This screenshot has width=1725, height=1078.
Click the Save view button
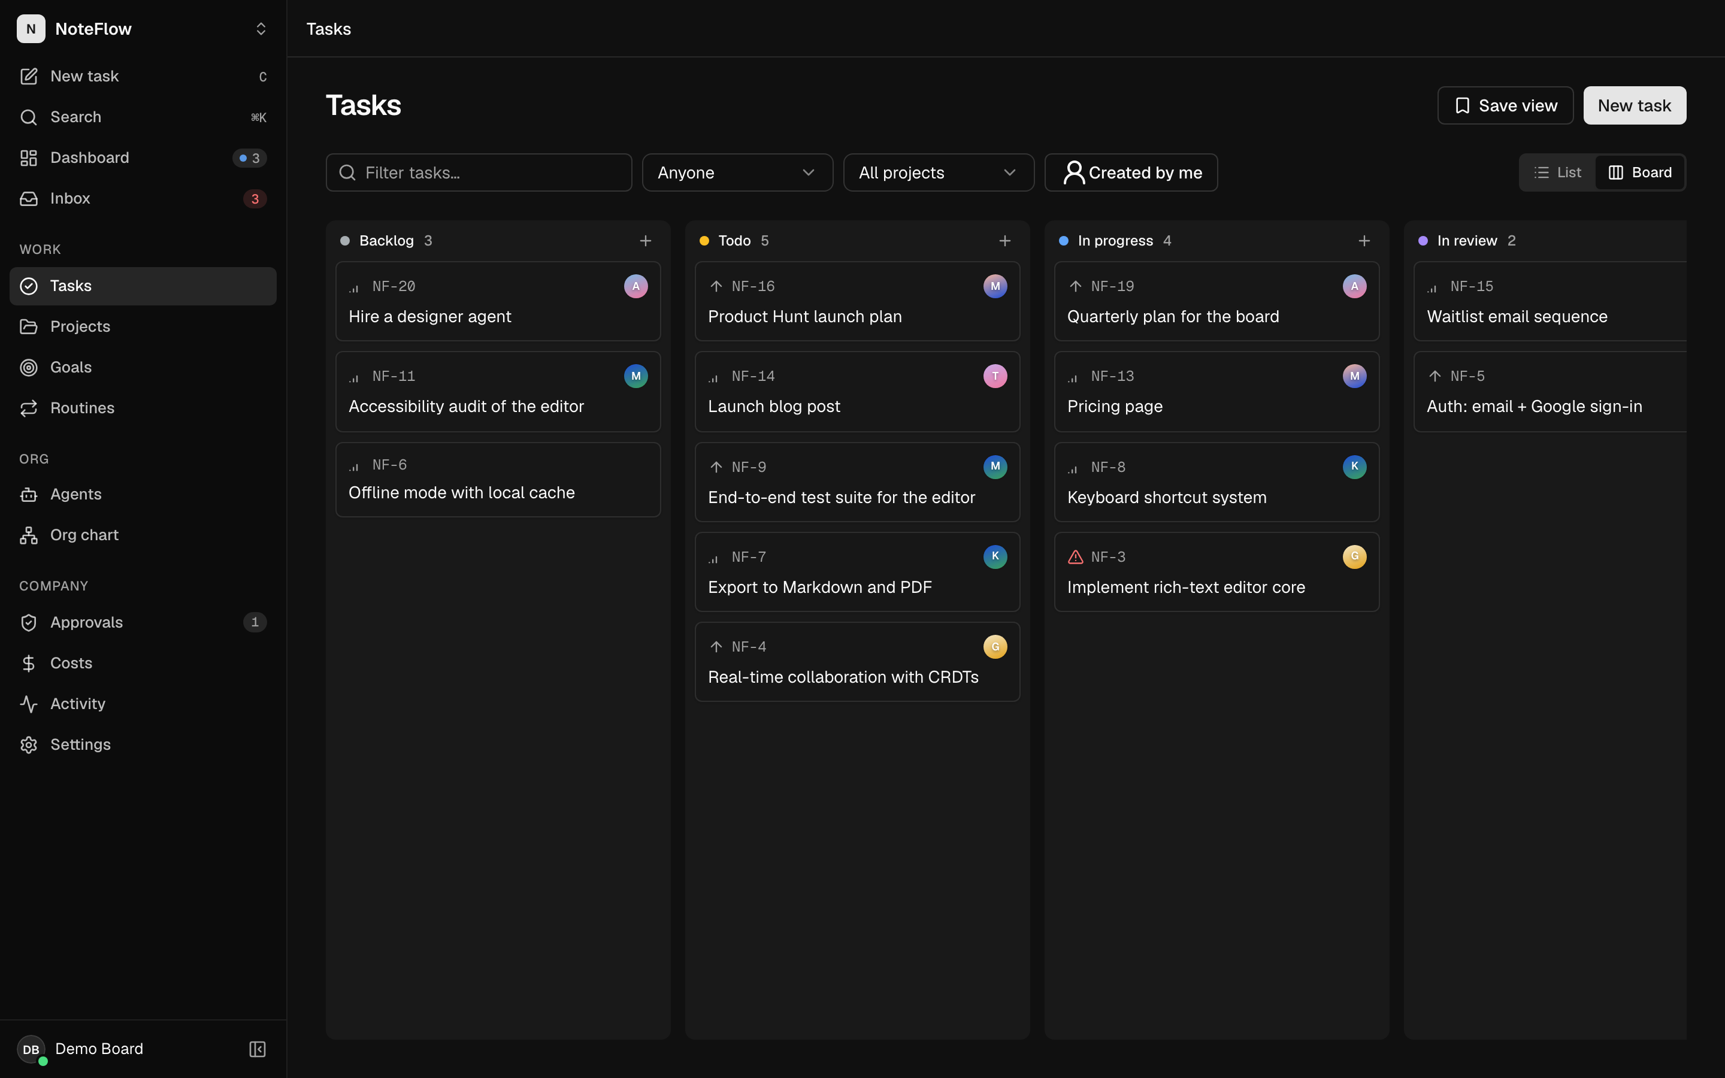coord(1505,105)
